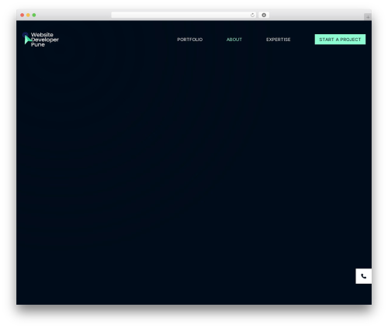Open the Portfolio menu item
Viewport: 388px width, 328px height.
tap(190, 40)
